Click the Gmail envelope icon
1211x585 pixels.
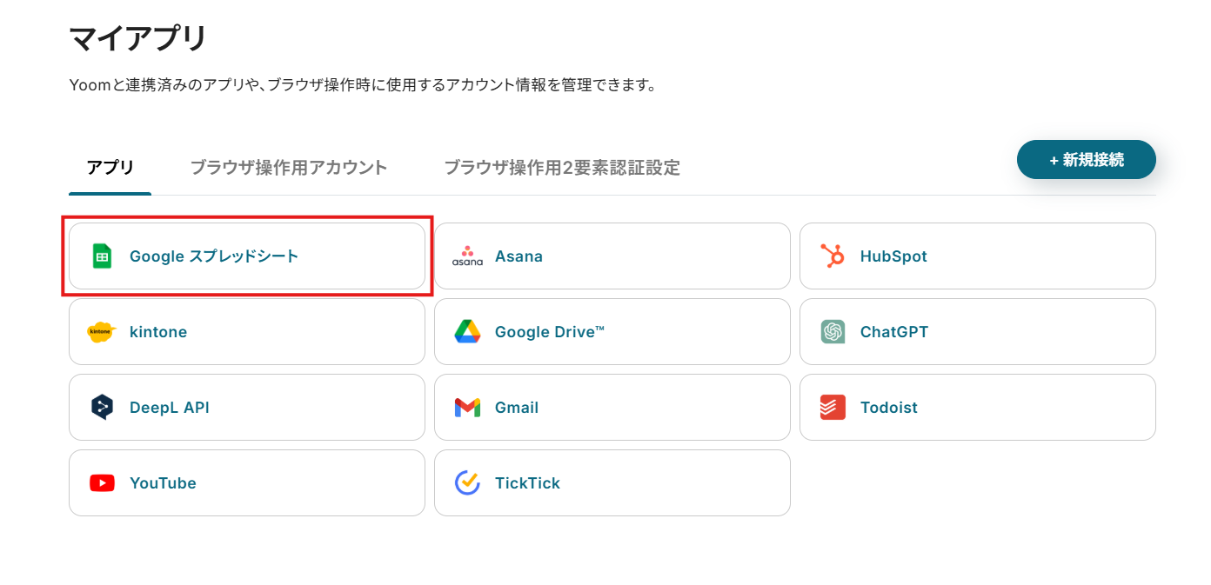tap(467, 408)
